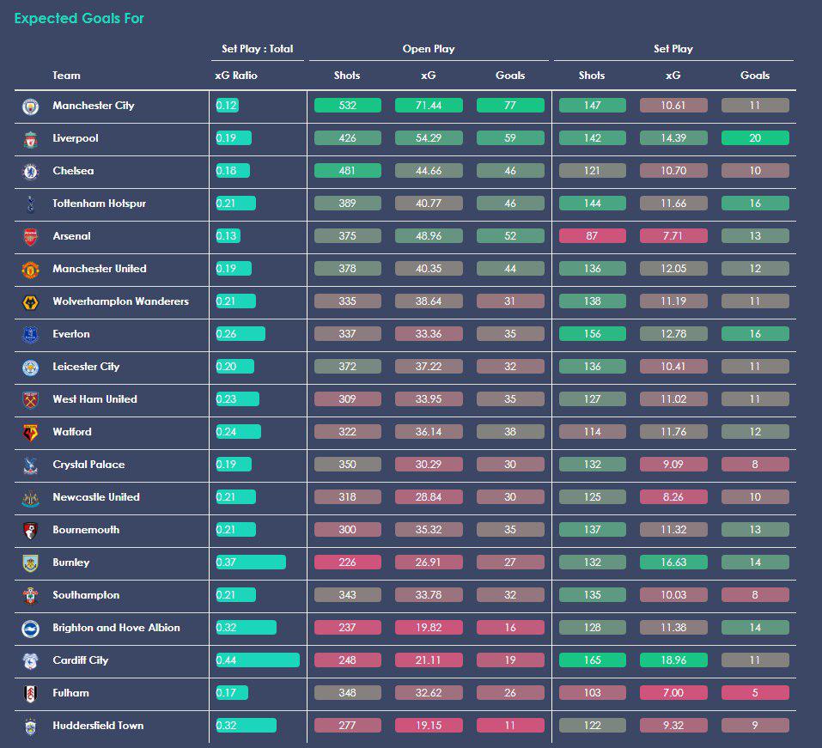822x748 pixels.
Task: Click the Arsenal club crest
Action: click(30, 237)
